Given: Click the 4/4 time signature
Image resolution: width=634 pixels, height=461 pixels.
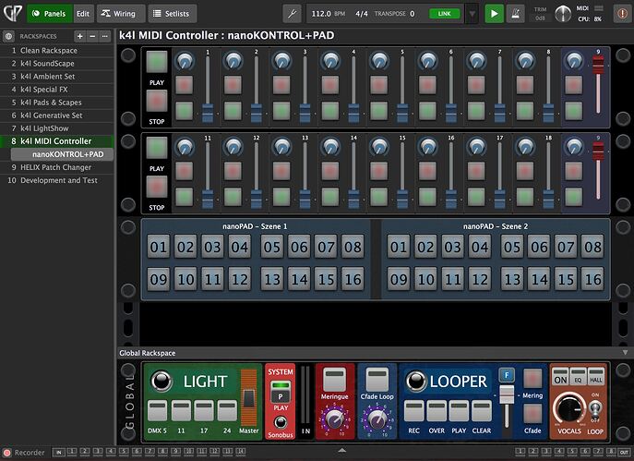Looking at the screenshot, I should pyautogui.click(x=362, y=14).
